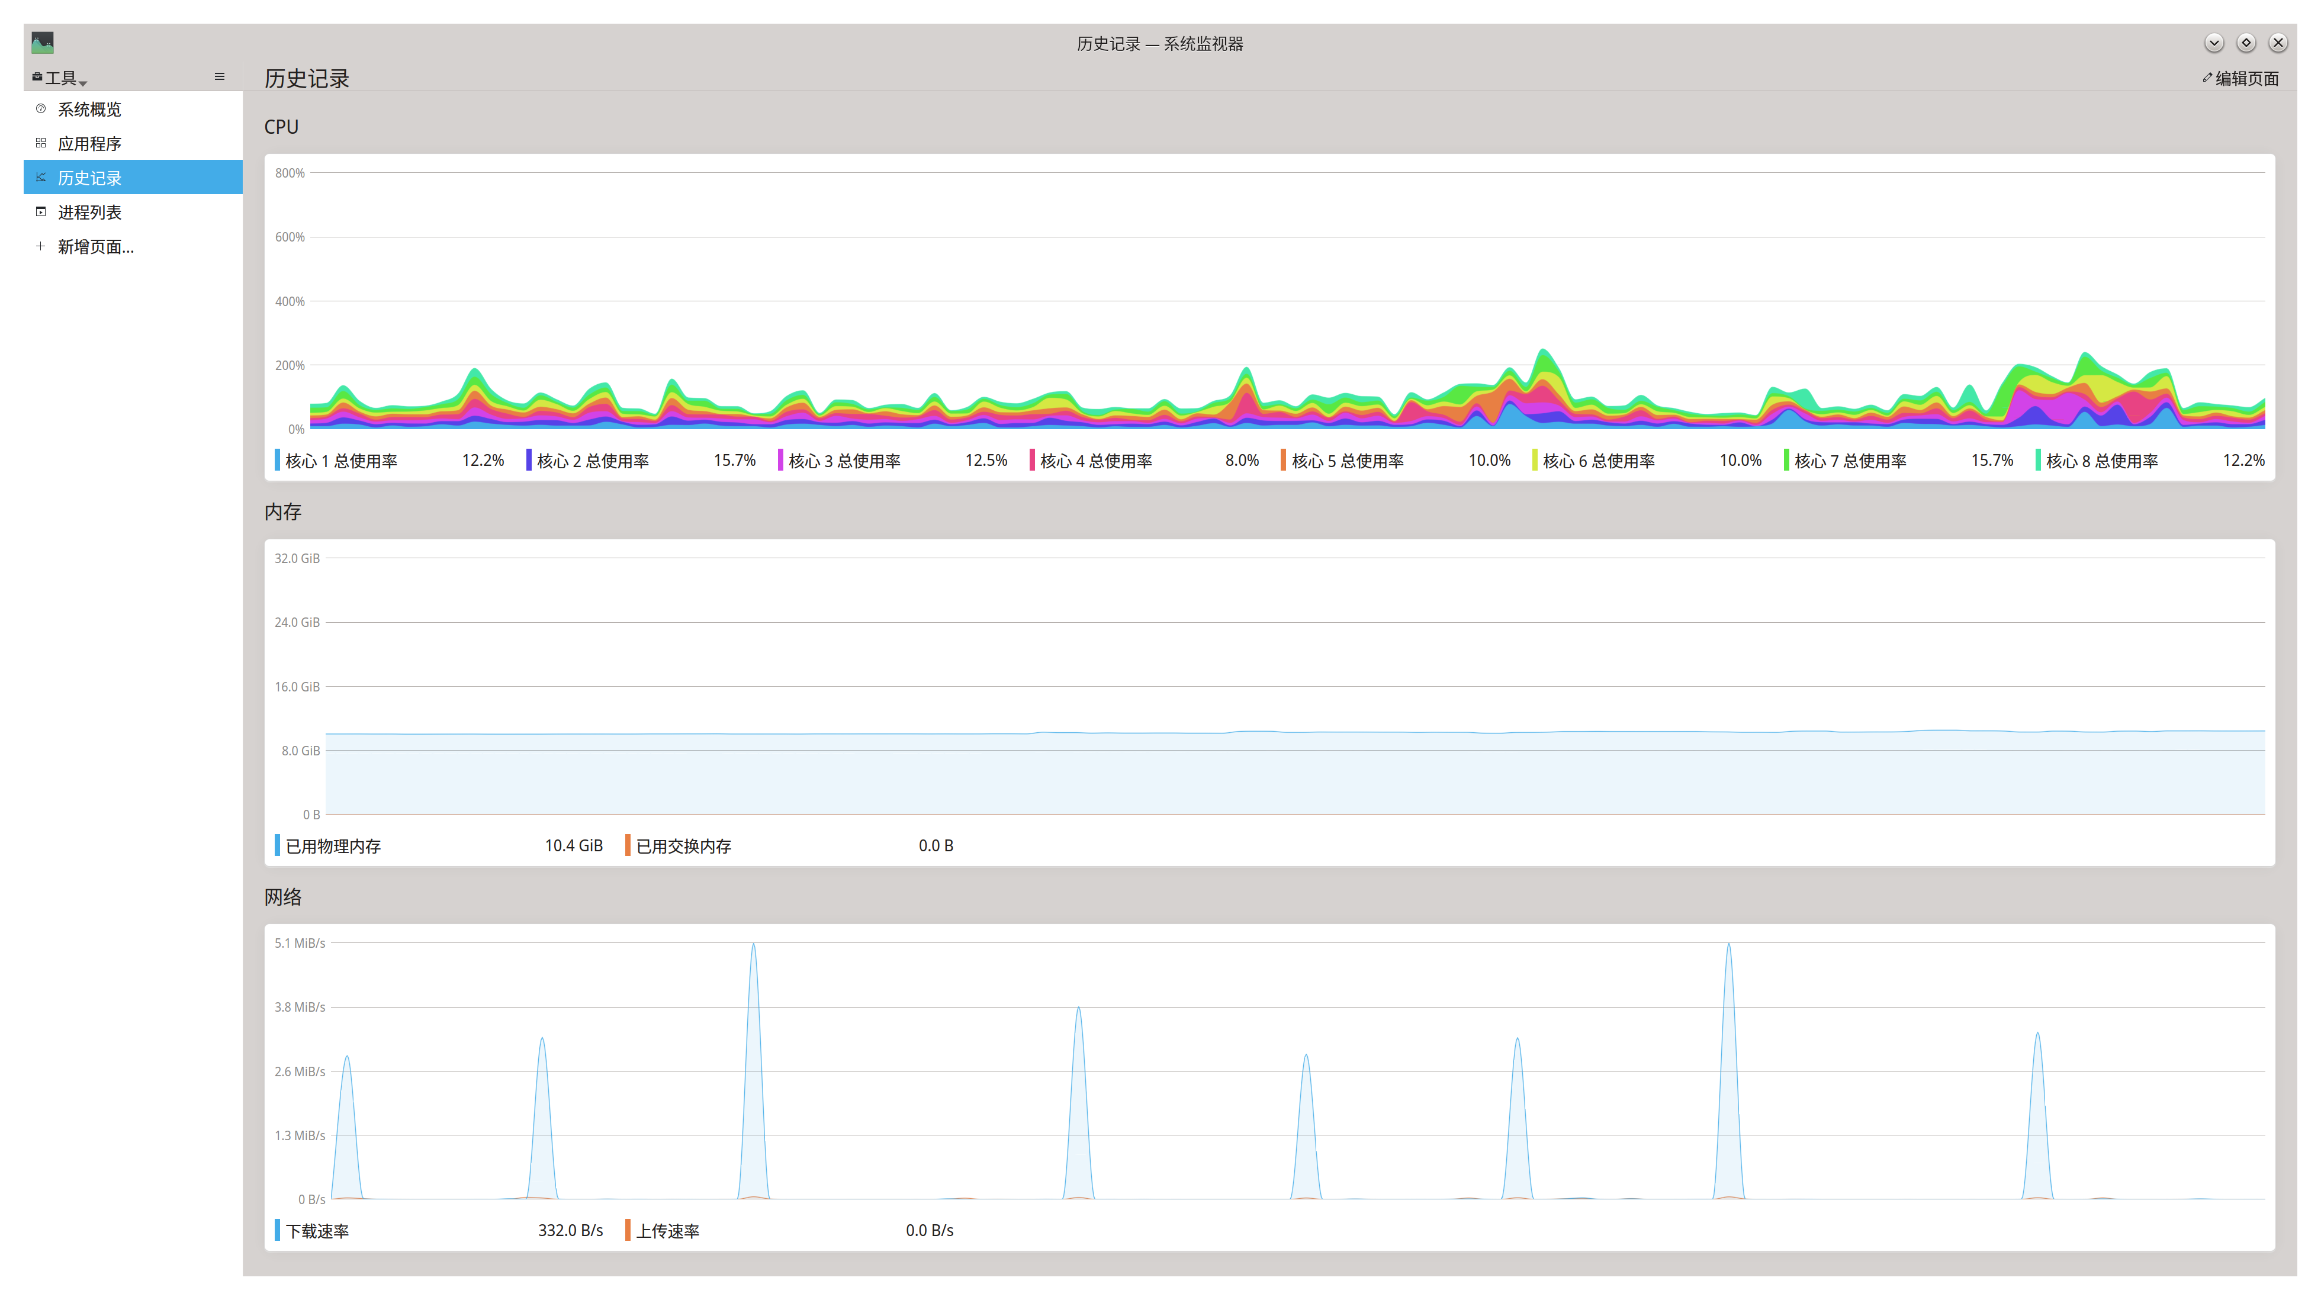Open the hamburger menu in sidebar header
Viewport: 2321px width, 1300px height.
[219, 78]
